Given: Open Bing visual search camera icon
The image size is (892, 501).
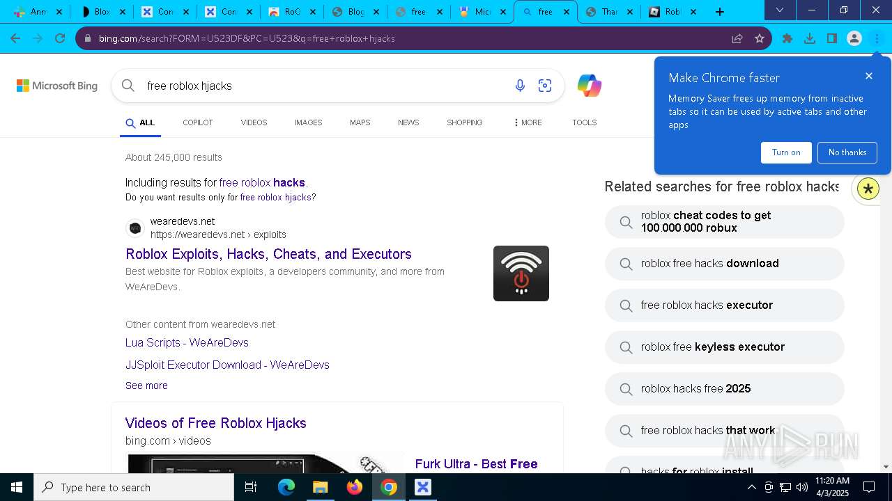Looking at the screenshot, I should [545, 86].
